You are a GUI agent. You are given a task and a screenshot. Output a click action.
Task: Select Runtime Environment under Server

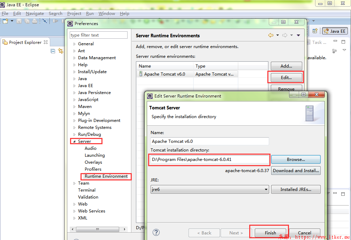coord(106,176)
